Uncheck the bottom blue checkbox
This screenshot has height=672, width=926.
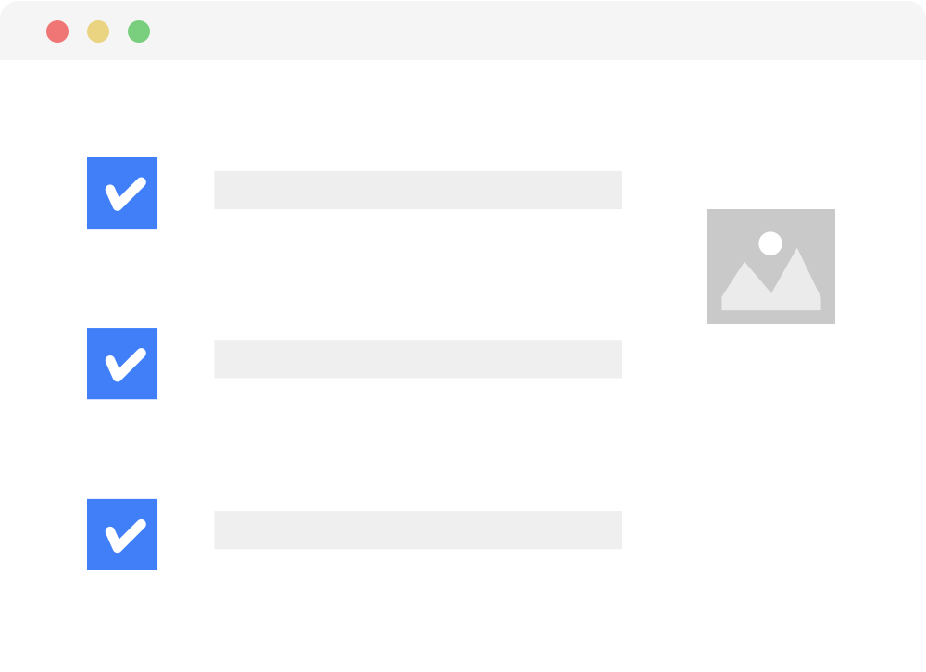[122, 534]
